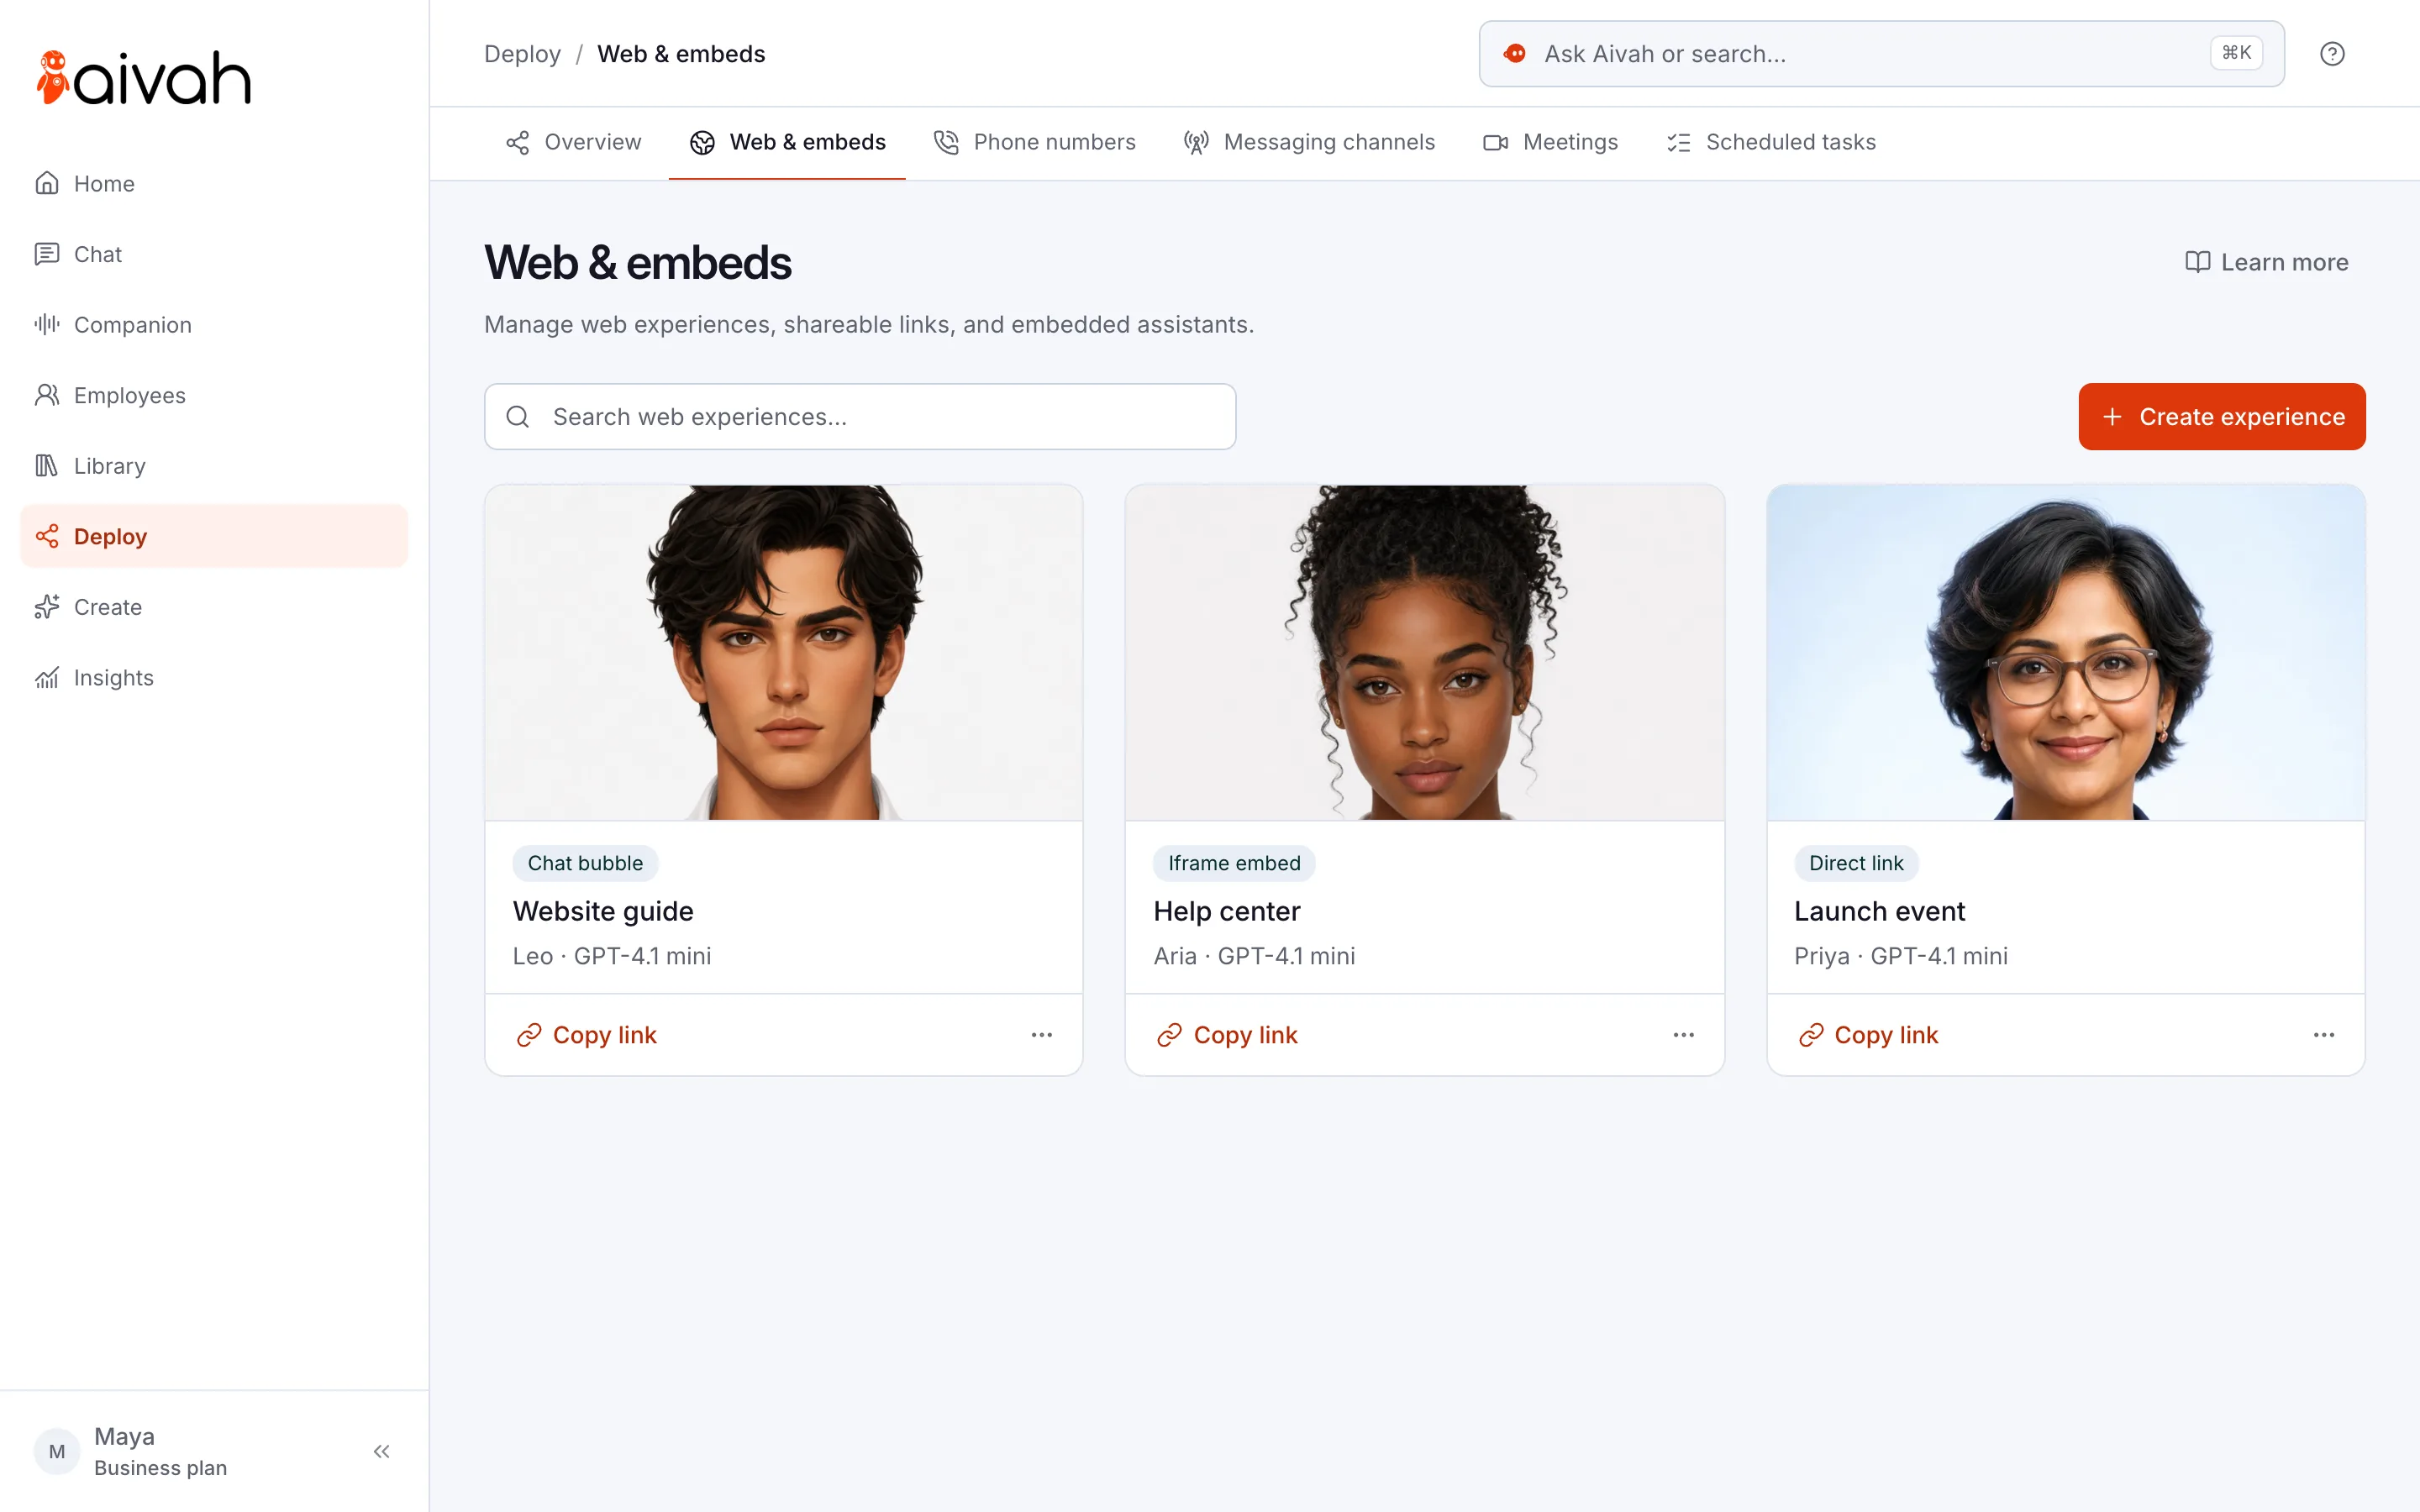Click the magnifier icon in experiences search
This screenshot has width=2420, height=1512.
coord(518,417)
